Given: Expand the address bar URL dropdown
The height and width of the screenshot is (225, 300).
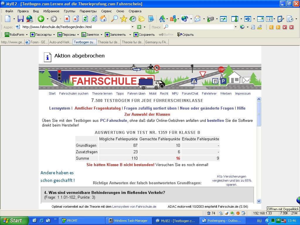Looking at the screenshot, I should (132, 27).
